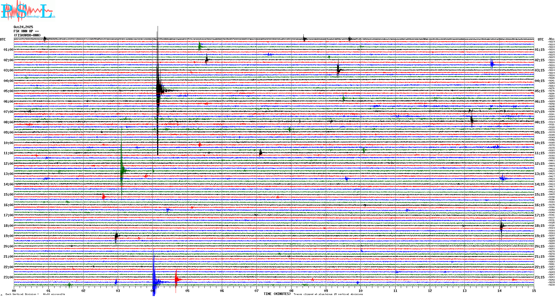Select the 12:00 hour label on left axis
The image size is (556, 298).
[8, 164]
